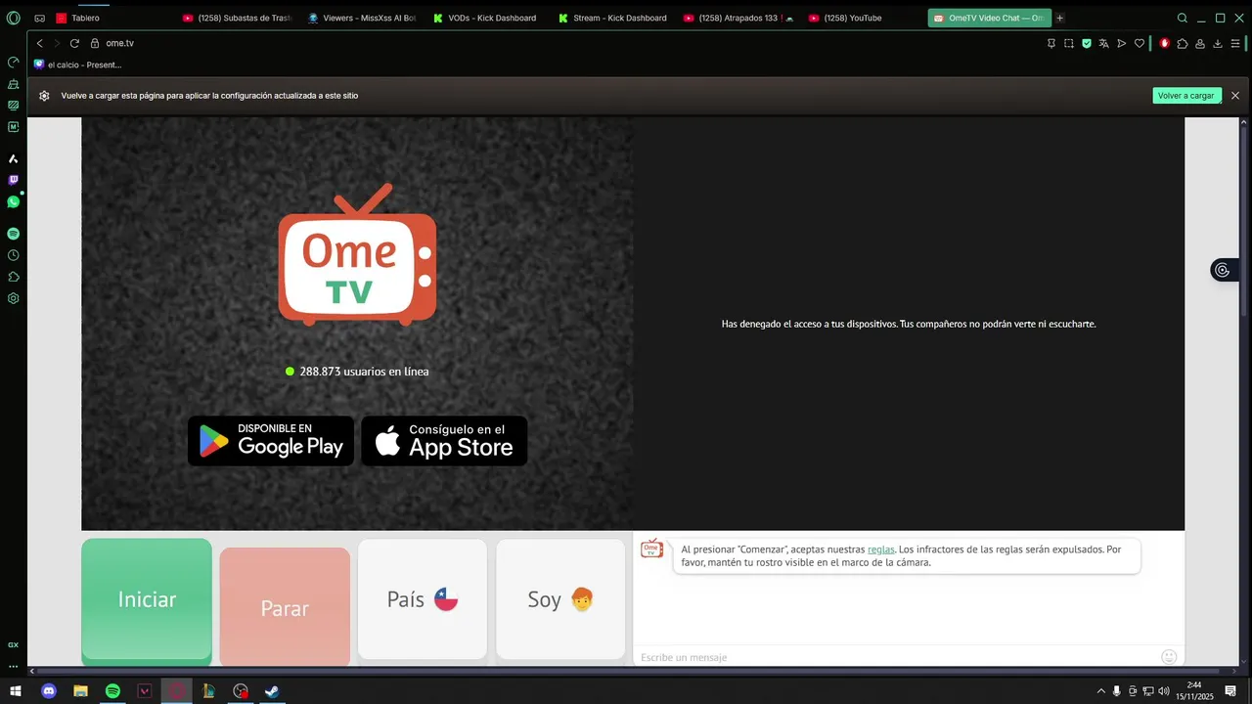1252x704 pixels.
Task: Click the sidebar three-dots setup button
Action: [14, 666]
